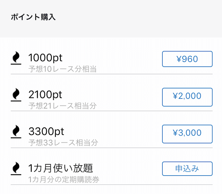Choose the 1カ月使い放題 plan title

(x=61, y=168)
